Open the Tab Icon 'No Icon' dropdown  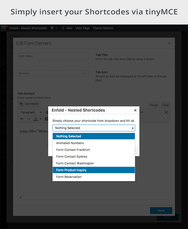click(53, 73)
